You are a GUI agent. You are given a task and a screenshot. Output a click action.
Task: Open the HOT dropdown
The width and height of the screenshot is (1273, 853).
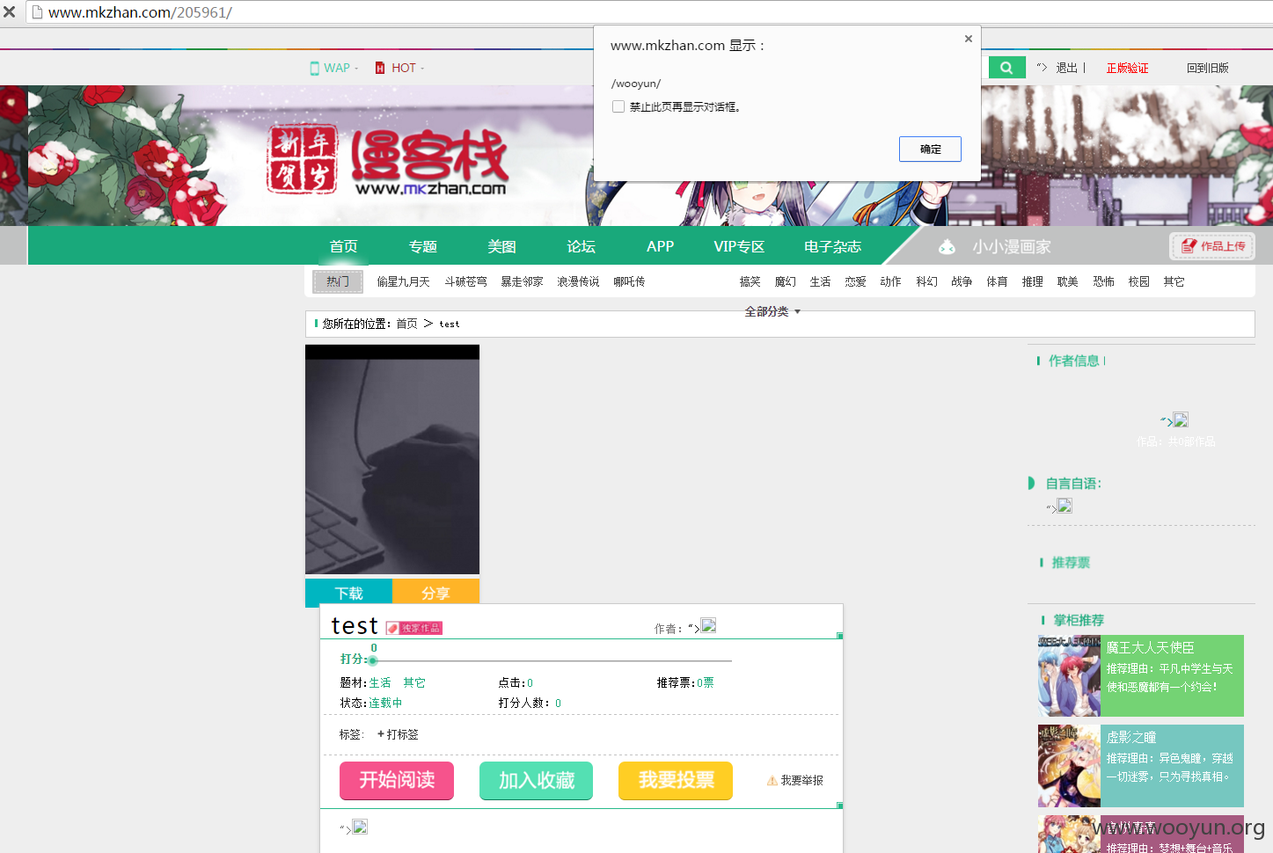(399, 68)
